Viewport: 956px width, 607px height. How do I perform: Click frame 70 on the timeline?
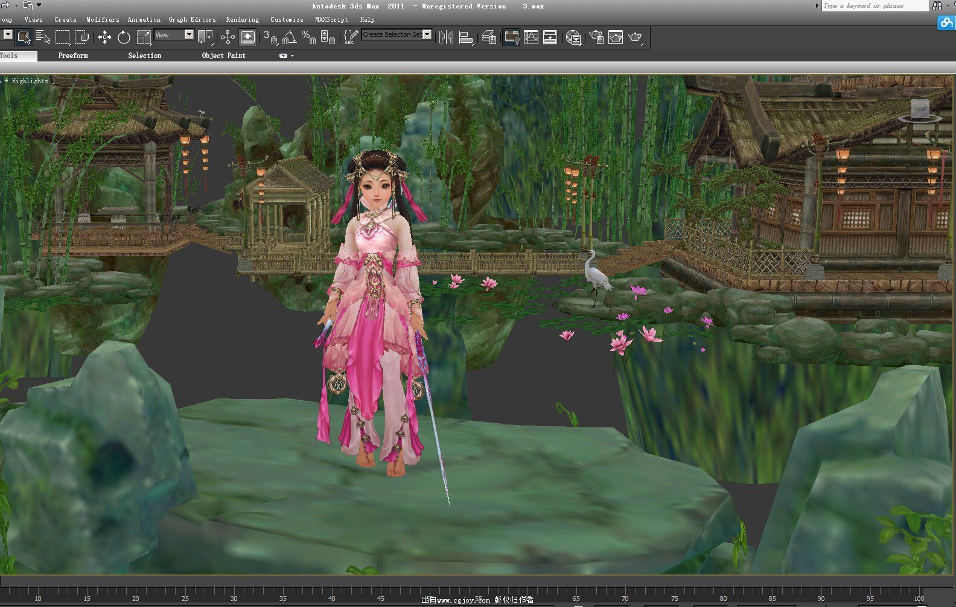point(625,597)
